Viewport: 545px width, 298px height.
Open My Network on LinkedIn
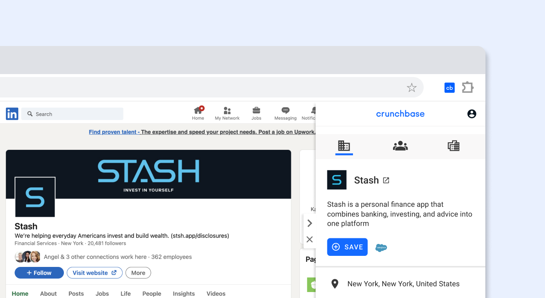[227, 113]
